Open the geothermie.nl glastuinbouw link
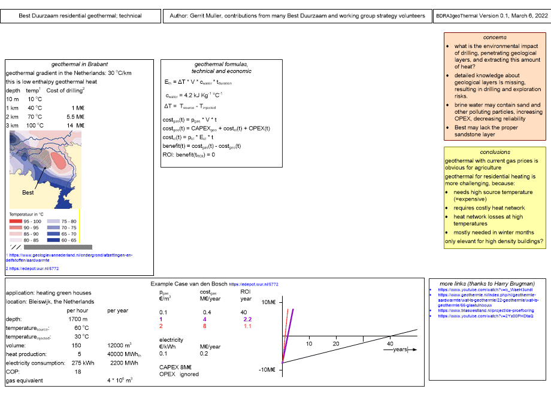551x395 pixels. pyautogui.click(x=488, y=300)
